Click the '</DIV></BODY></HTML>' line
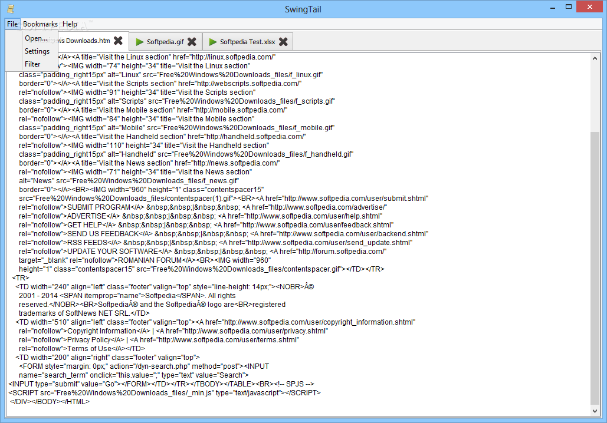This screenshot has height=423, width=607. (50, 402)
